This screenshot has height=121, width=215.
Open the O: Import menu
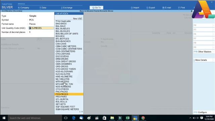pyautogui.click(x=135, y=8)
